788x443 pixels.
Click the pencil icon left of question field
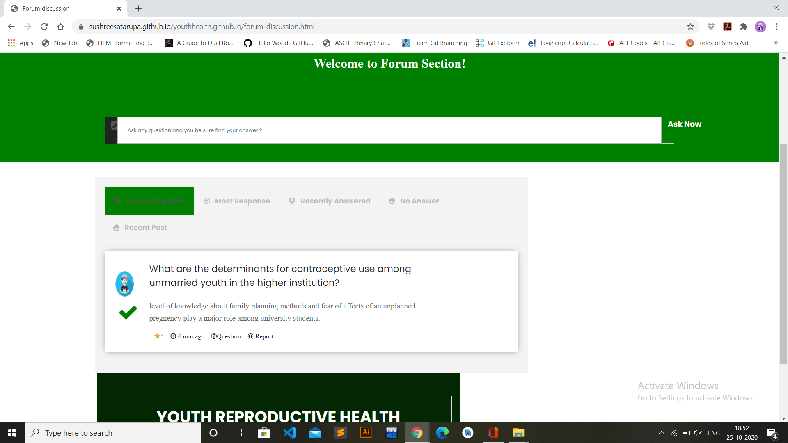coord(114,125)
